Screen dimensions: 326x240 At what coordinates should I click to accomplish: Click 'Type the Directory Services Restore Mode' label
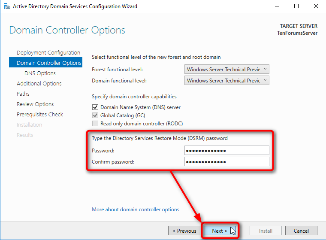point(160,138)
